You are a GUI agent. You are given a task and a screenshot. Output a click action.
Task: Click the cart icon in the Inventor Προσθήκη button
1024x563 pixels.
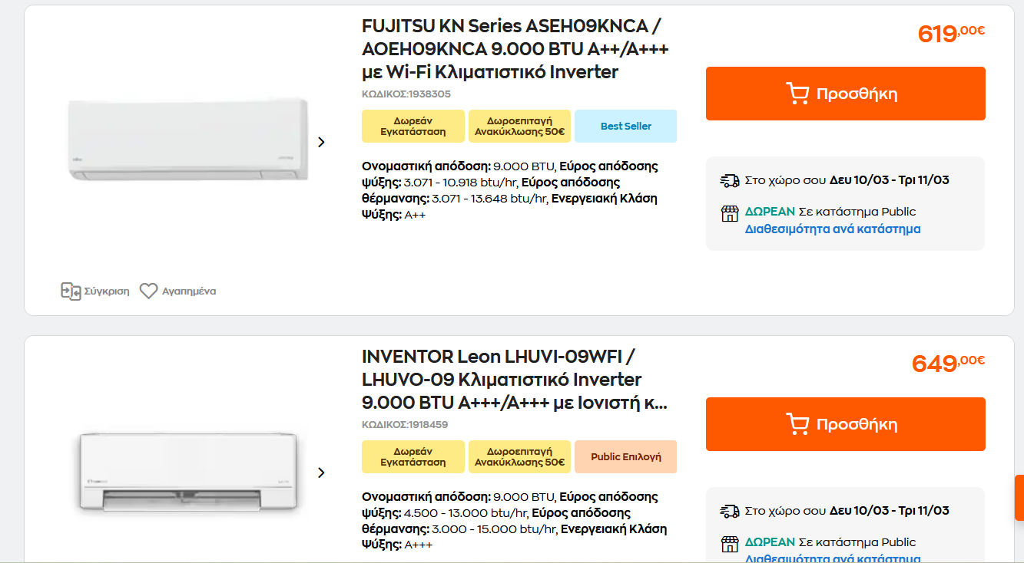tap(797, 424)
